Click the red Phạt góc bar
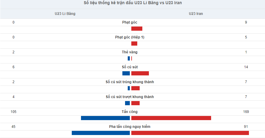This screenshot has height=138, width=265. 137,29
